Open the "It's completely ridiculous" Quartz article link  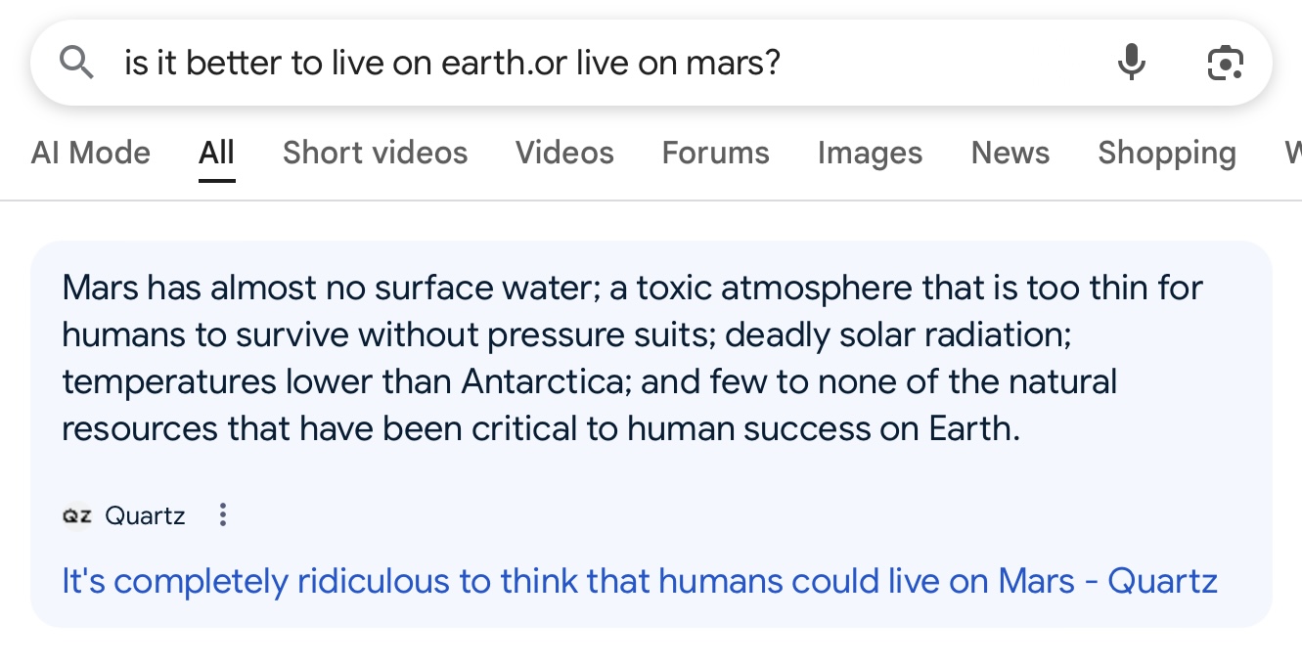[x=639, y=582]
